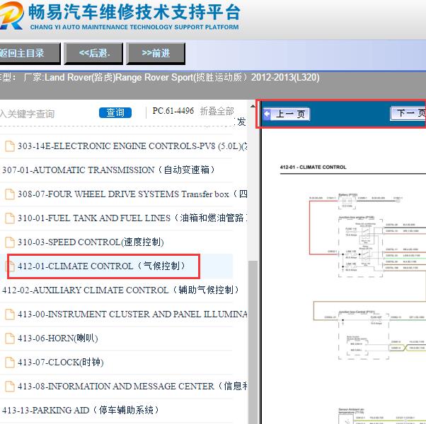Go forward with >>前进 button
Image resolution: width=426 pixels, height=424 pixels.
[x=156, y=54]
